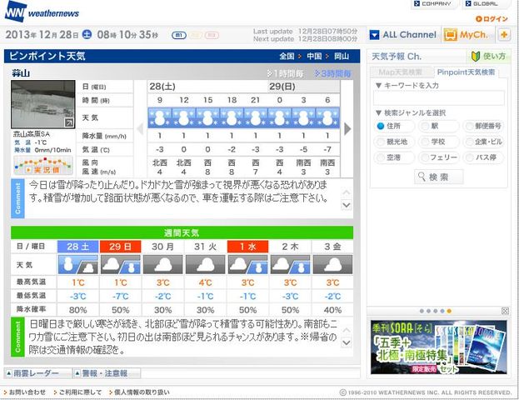
Task: Click the snowman icon for 18 o'clock
Action: pos(232,117)
